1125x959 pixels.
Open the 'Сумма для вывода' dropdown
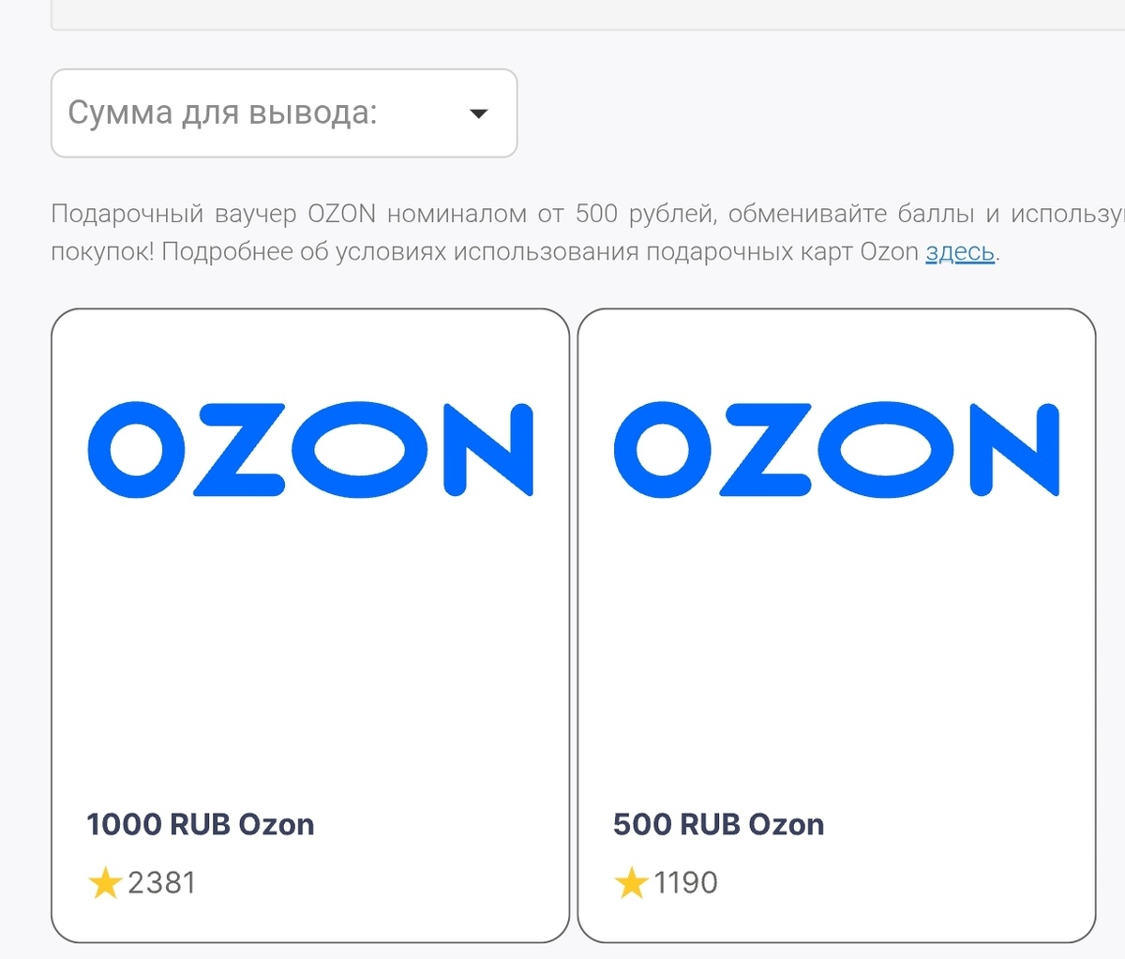pyautogui.click(x=283, y=113)
